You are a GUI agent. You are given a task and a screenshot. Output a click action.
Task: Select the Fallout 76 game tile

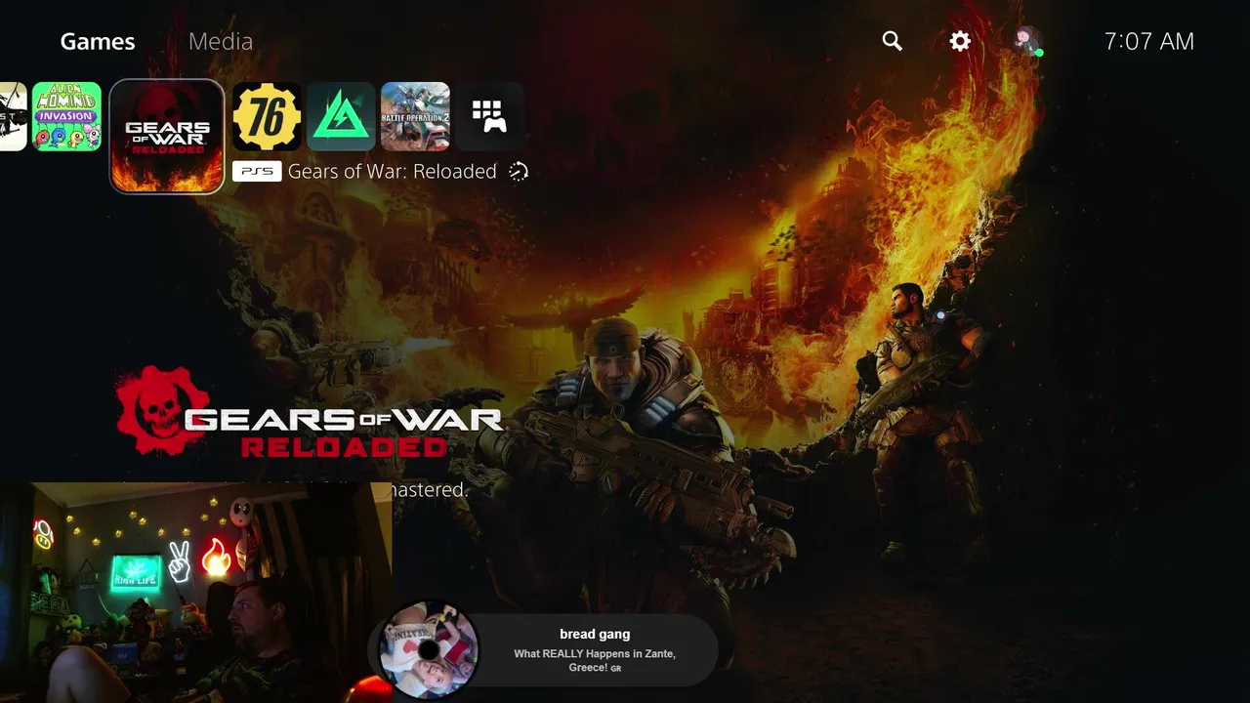pos(267,116)
